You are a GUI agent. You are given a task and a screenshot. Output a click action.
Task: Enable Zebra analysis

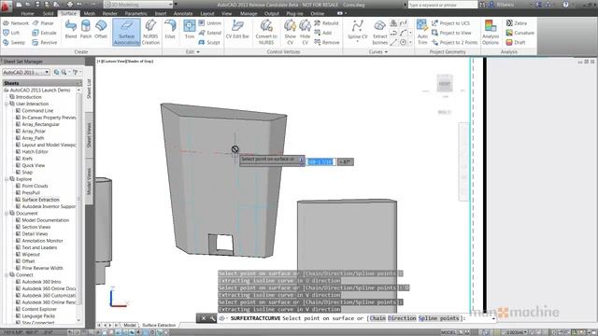coord(517,23)
